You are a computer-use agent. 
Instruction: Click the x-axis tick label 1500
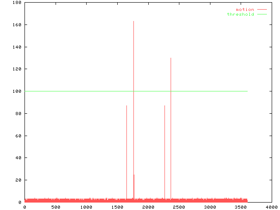click(117, 207)
